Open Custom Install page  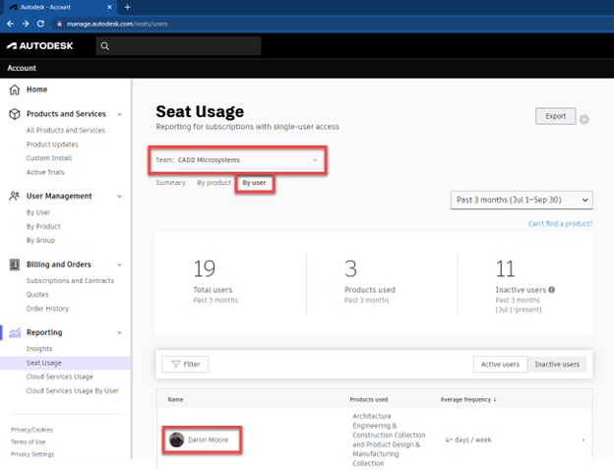pyautogui.click(x=49, y=158)
